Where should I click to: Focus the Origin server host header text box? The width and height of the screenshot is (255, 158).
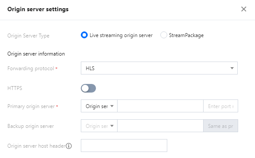[124, 146]
